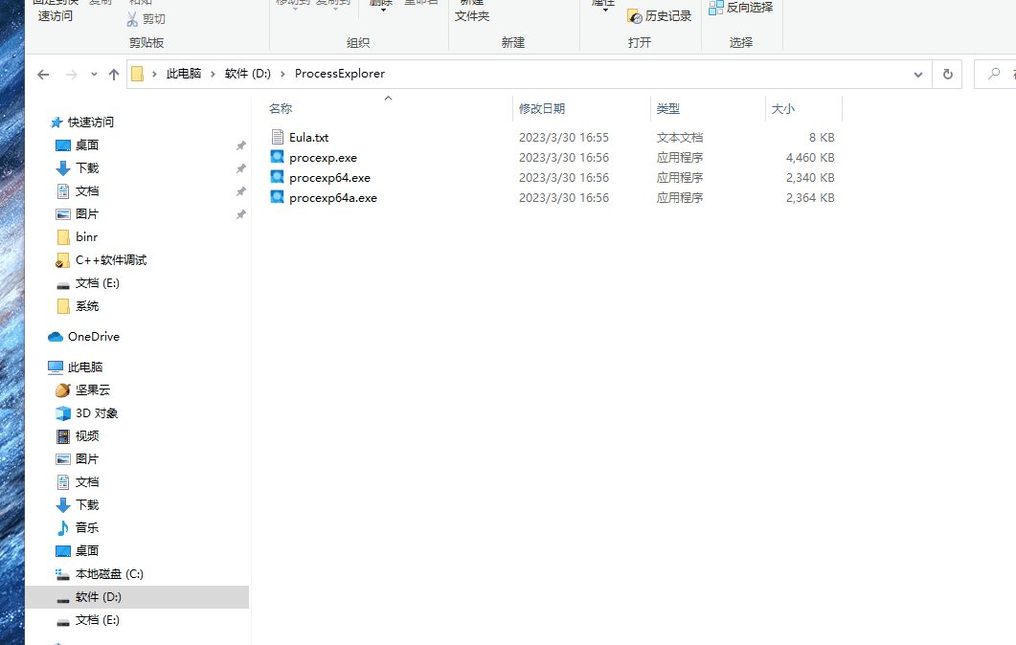Select the procexp.exe file
Viewport: 1016px width, 645px height.
coord(323,157)
